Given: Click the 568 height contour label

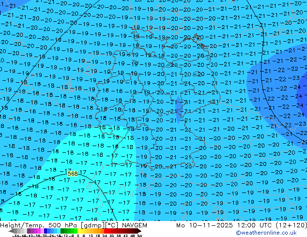Looking at the screenshot, I should point(73,174).
